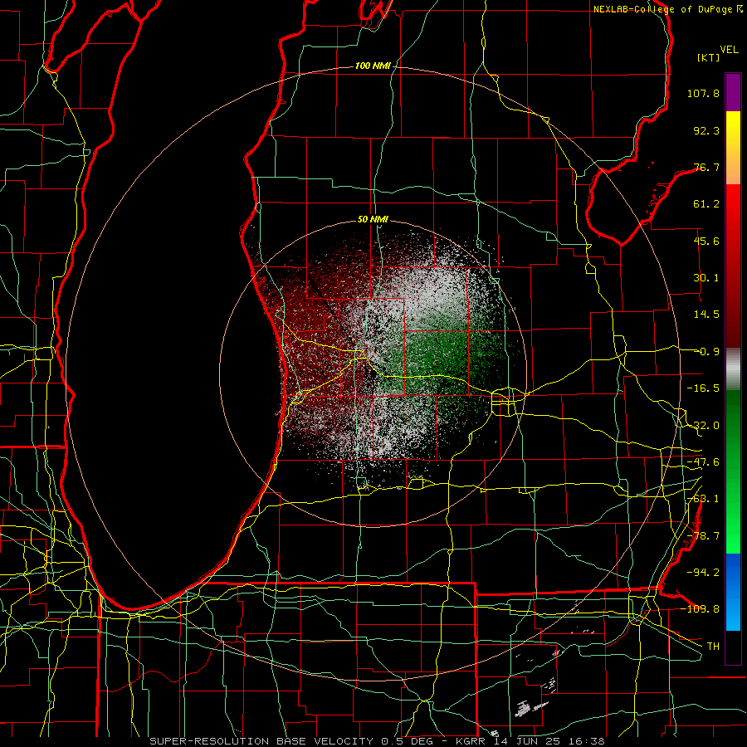
Task: Click the "SUPER-RESOLUTION BASE VELOCITY" product title
Action: (261, 741)
